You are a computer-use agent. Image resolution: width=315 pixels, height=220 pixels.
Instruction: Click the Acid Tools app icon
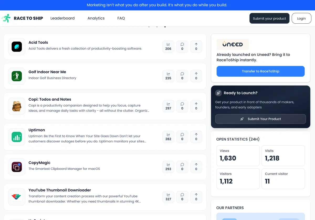coord(17,47)
